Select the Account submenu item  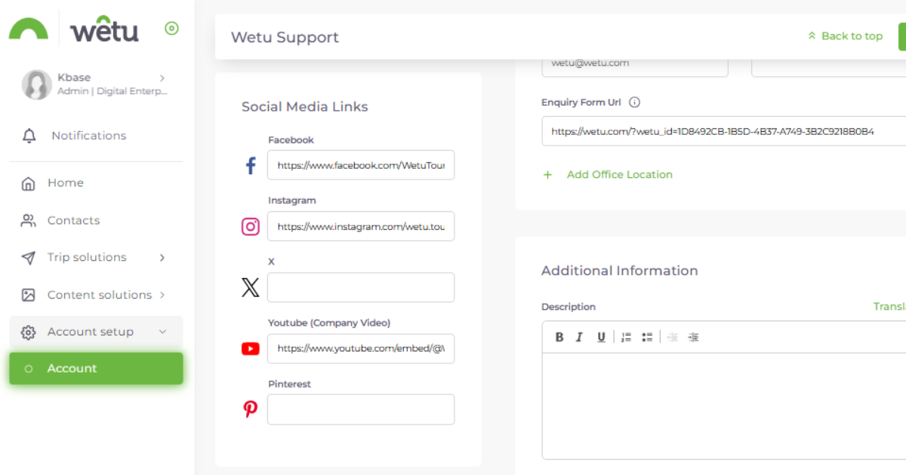(96, 369)
